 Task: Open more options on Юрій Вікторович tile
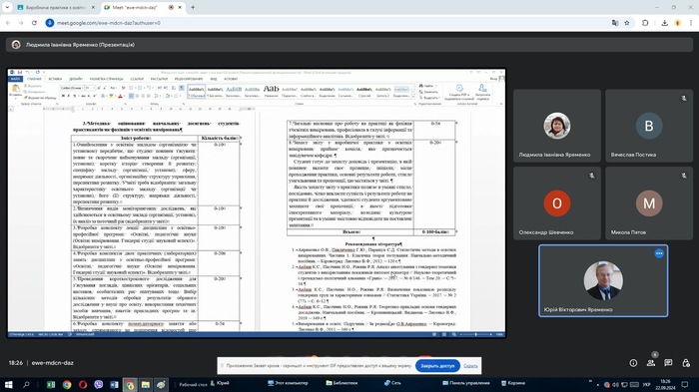[659, 253]
